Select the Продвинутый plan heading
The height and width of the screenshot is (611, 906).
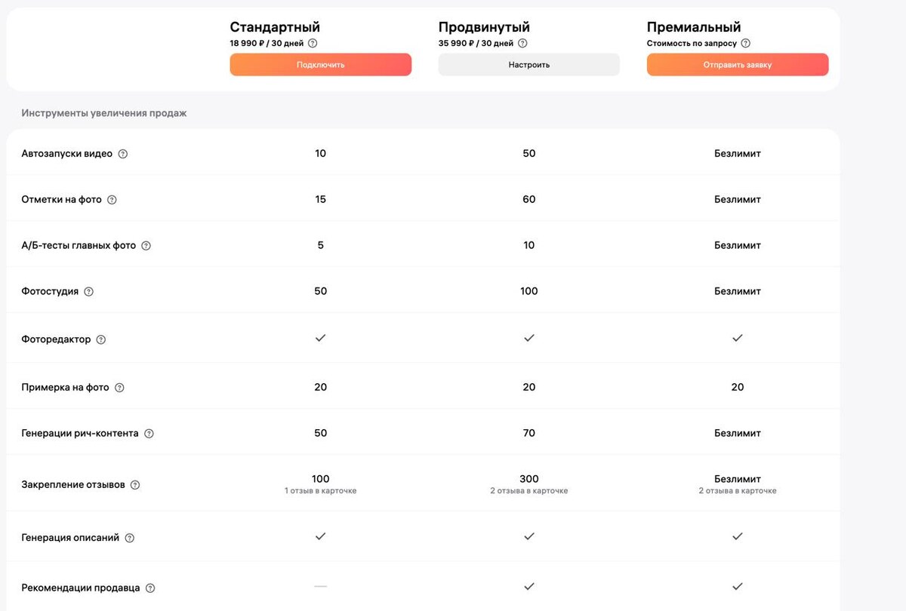click(484, 27)
